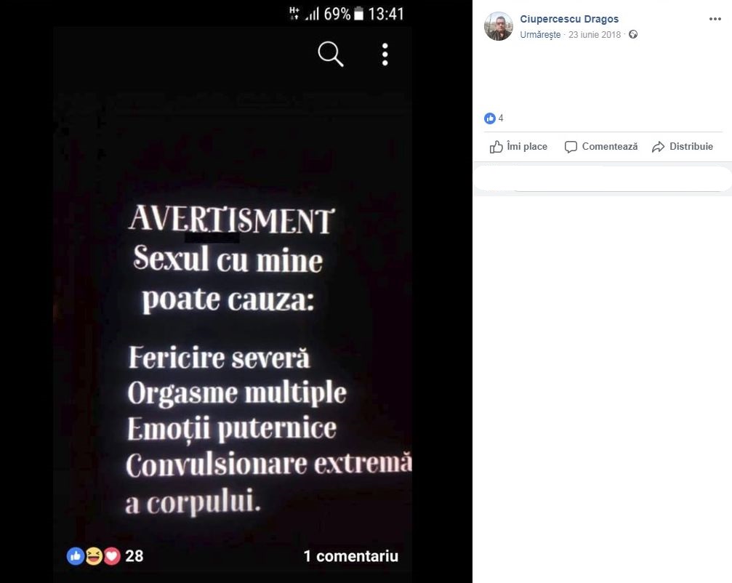Viewport: 732px width, 583px height.
Task: Click the red heart love reaction
Action: (x=111, y=556)
